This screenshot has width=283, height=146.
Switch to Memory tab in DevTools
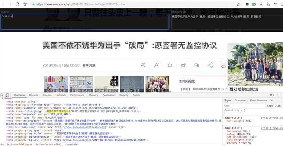(x=93, y=95)
